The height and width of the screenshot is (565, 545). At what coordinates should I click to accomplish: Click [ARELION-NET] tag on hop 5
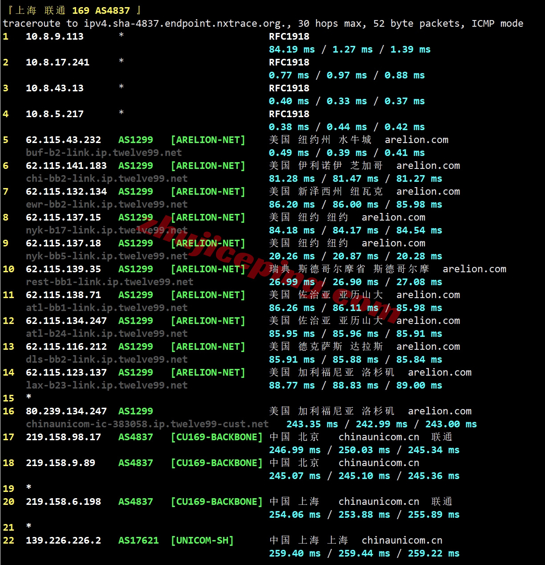208,140
